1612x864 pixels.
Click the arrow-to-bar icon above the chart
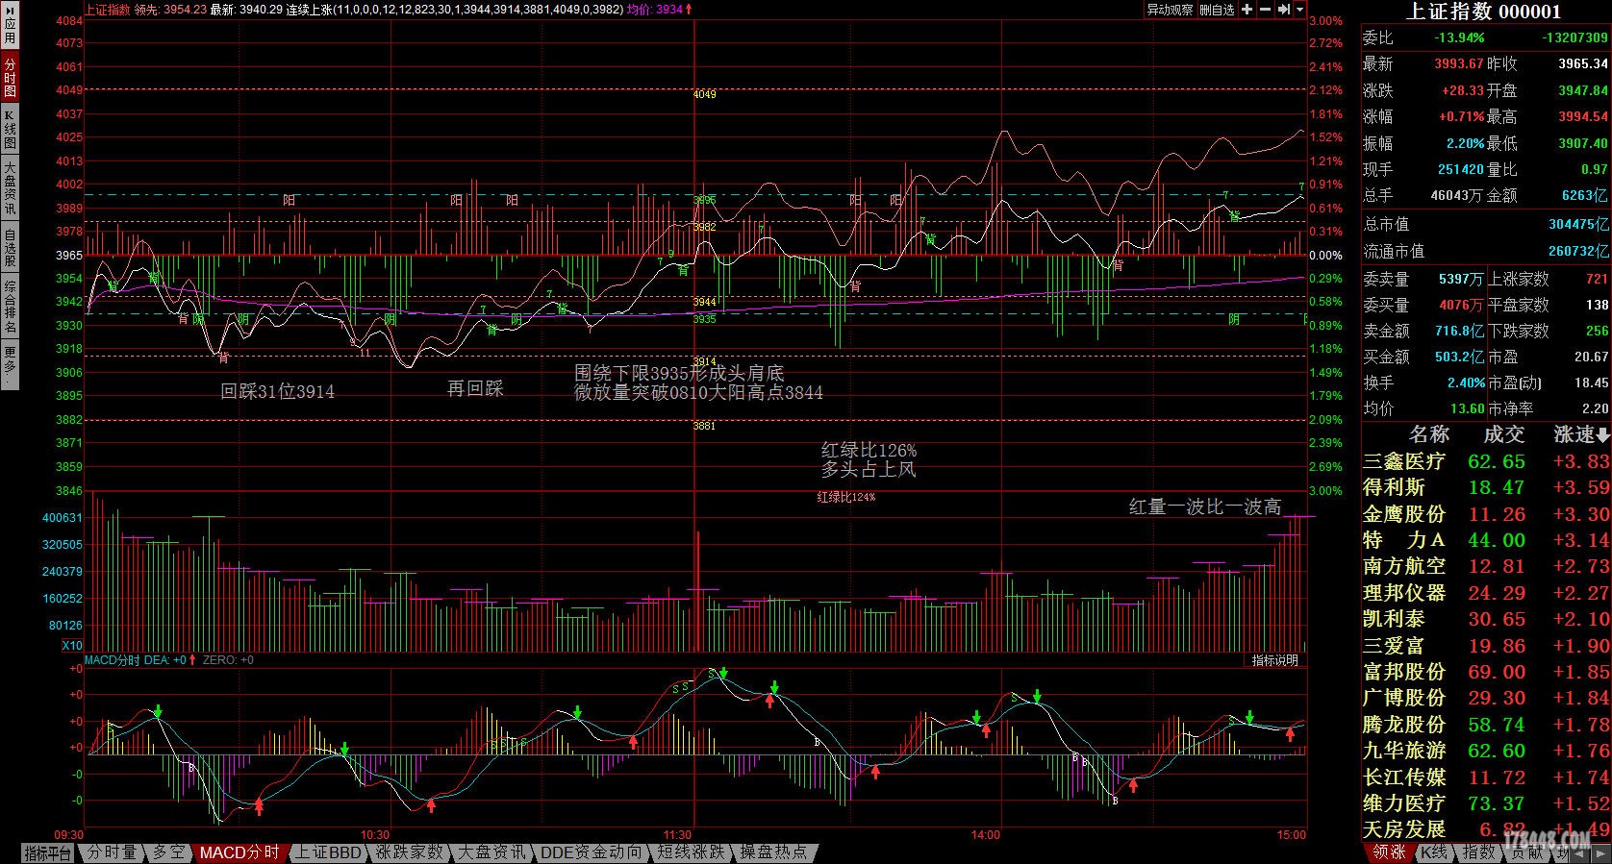pos(1283,10)
